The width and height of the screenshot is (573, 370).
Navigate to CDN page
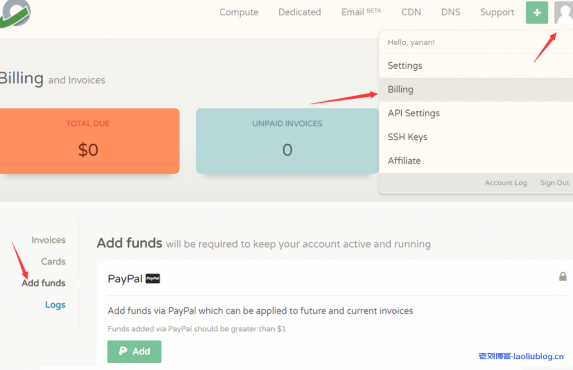pos(411,12)
